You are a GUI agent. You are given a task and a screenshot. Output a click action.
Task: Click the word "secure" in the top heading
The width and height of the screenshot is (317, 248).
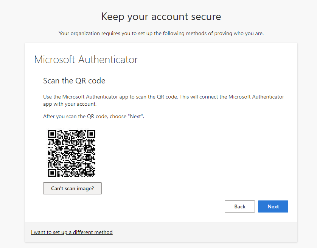point(206,17)
